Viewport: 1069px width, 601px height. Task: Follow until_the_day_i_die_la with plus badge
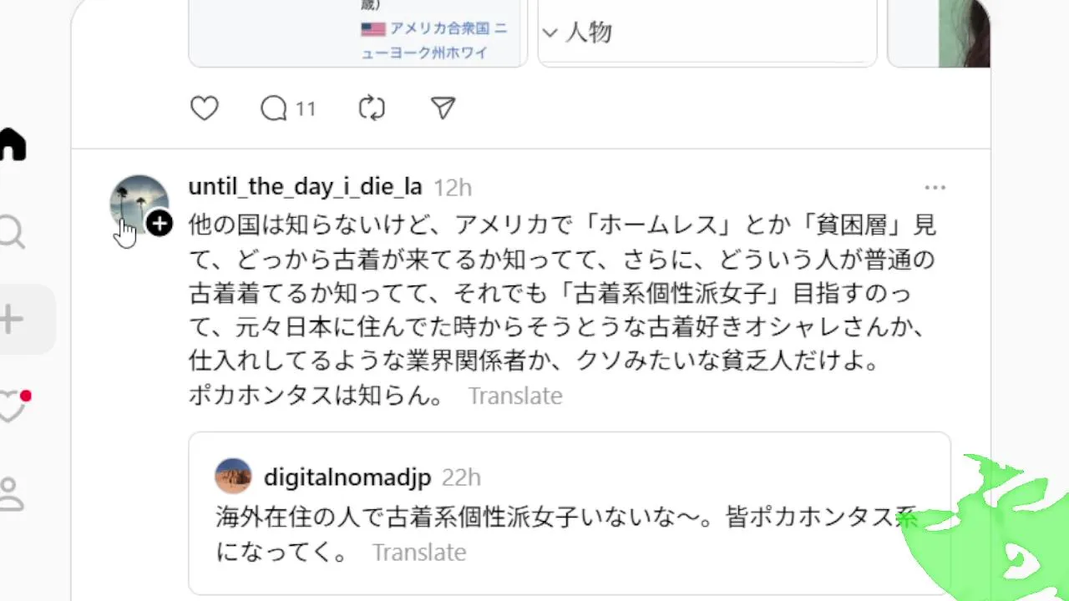click(x=160, y=224)
